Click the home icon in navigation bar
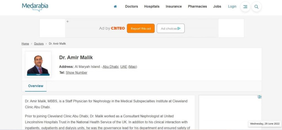The image size is (282, 130). coord(115,7)
